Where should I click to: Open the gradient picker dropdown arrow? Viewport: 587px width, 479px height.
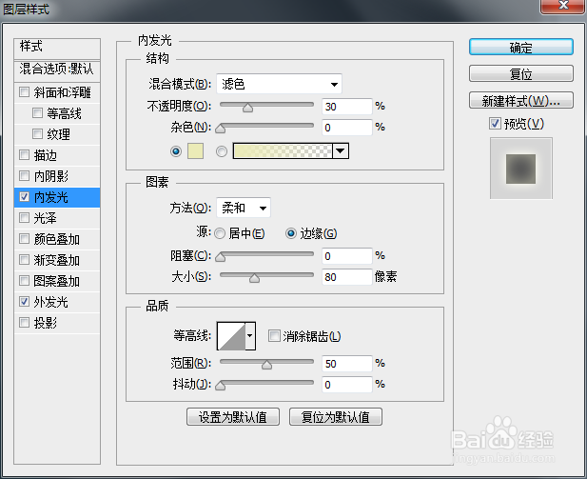coord(341,151)
